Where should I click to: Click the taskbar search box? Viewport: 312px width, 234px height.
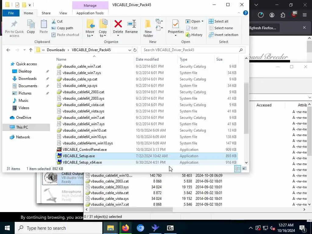click(x=58, y=228)
